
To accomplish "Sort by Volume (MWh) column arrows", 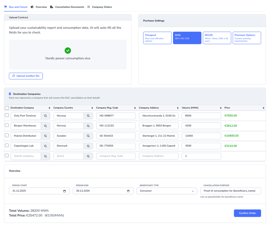I will [221, 108].
